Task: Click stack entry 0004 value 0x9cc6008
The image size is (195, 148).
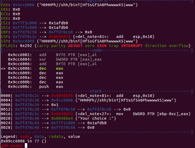Action: pos(62,100)
